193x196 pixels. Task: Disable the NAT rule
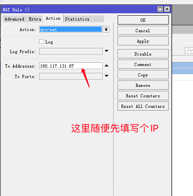click(143, 54)
